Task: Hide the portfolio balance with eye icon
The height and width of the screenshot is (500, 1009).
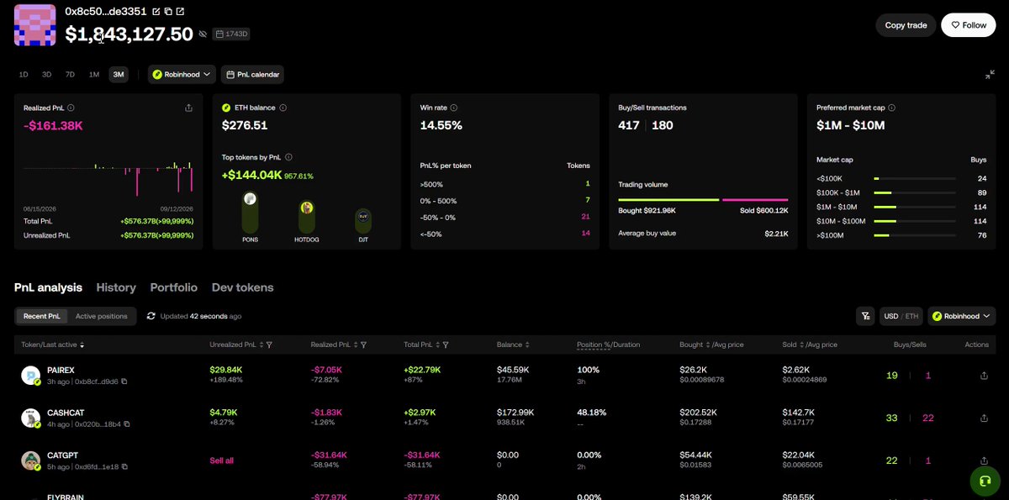Action: (203, 34)
